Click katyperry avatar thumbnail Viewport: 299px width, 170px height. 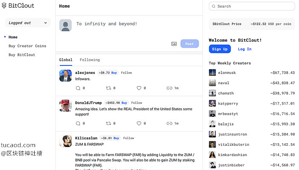coord(212,103)
